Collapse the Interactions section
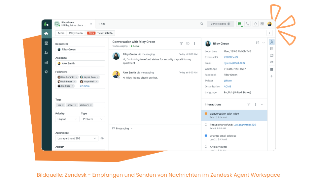The height and width of the screenshot is (178, 317). tap(262, 104)
